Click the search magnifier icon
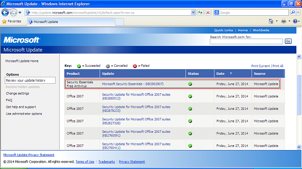The width and height of the screenshot is (302, 169). click(x=293, y=12)
